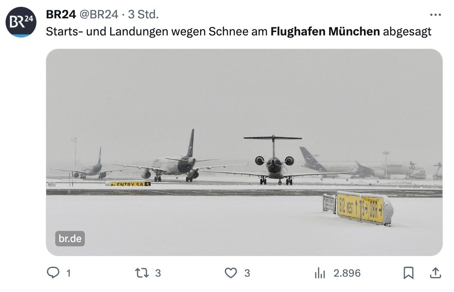
Task: Like the tweet with the heart icon
Action: (x=231, y=273)
